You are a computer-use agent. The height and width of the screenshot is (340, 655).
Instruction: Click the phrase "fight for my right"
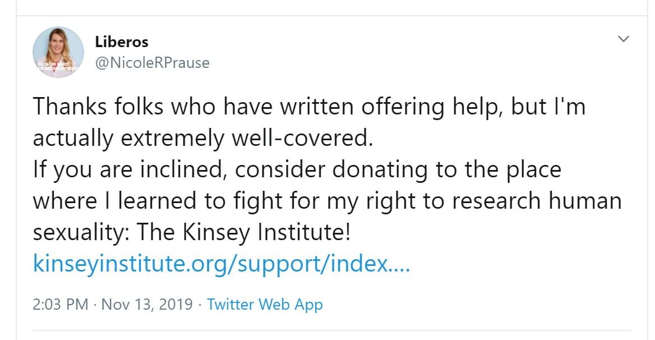coord(311,200)
